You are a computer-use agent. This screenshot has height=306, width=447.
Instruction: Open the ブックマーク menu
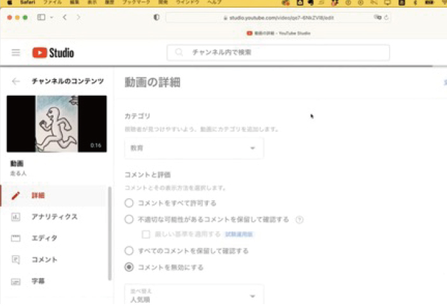[136, 3]
